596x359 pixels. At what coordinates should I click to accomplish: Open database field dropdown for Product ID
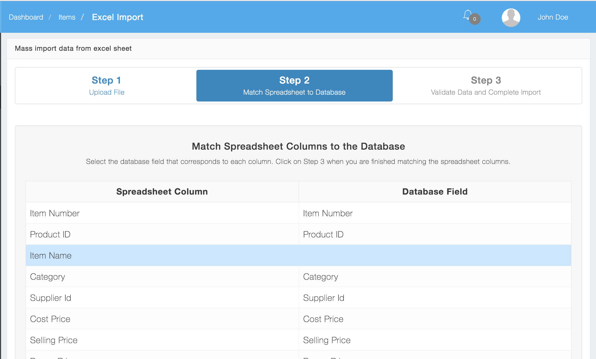[435, 234]
